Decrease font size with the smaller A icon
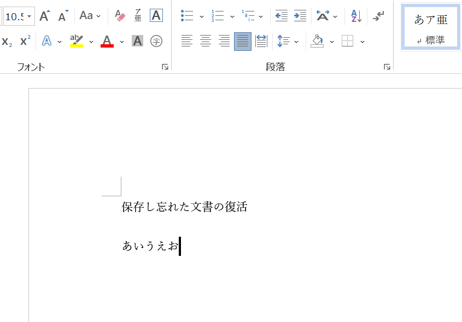 click(63, 16)
